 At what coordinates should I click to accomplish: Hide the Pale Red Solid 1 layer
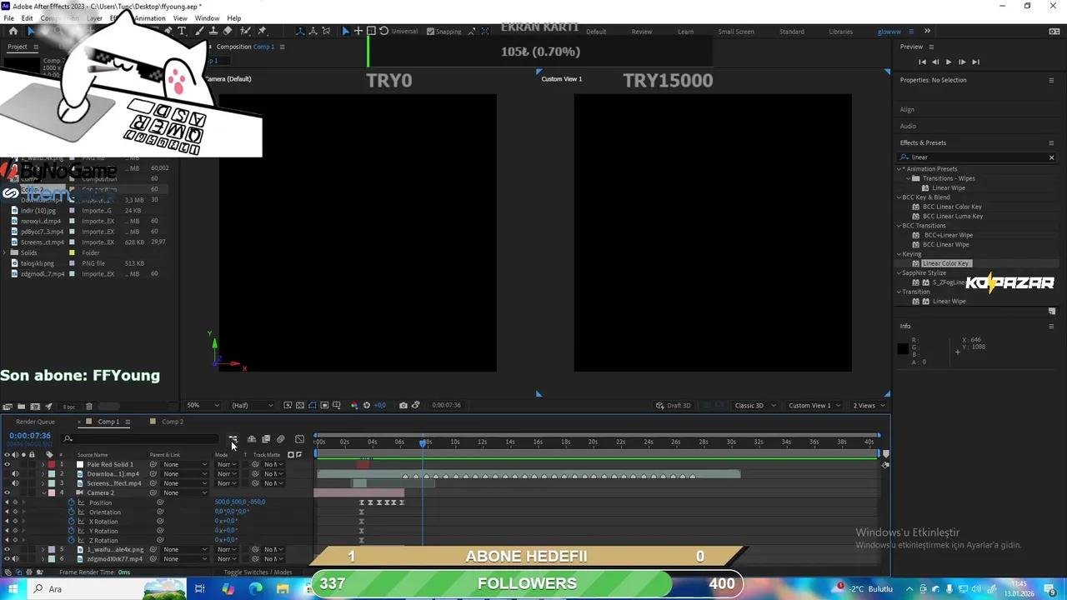pyautogui.click(x=7, y=464)
